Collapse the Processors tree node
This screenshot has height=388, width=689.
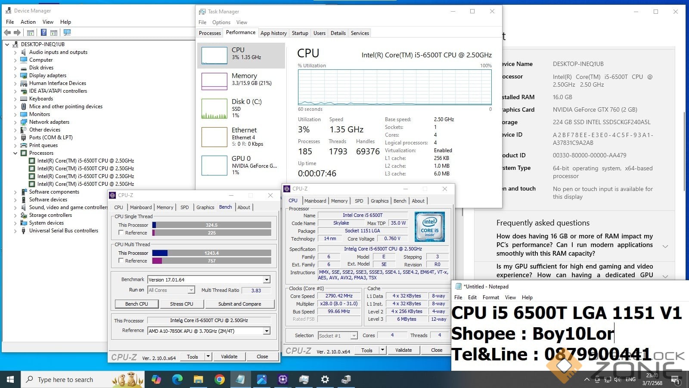click(x=16, y=153)
